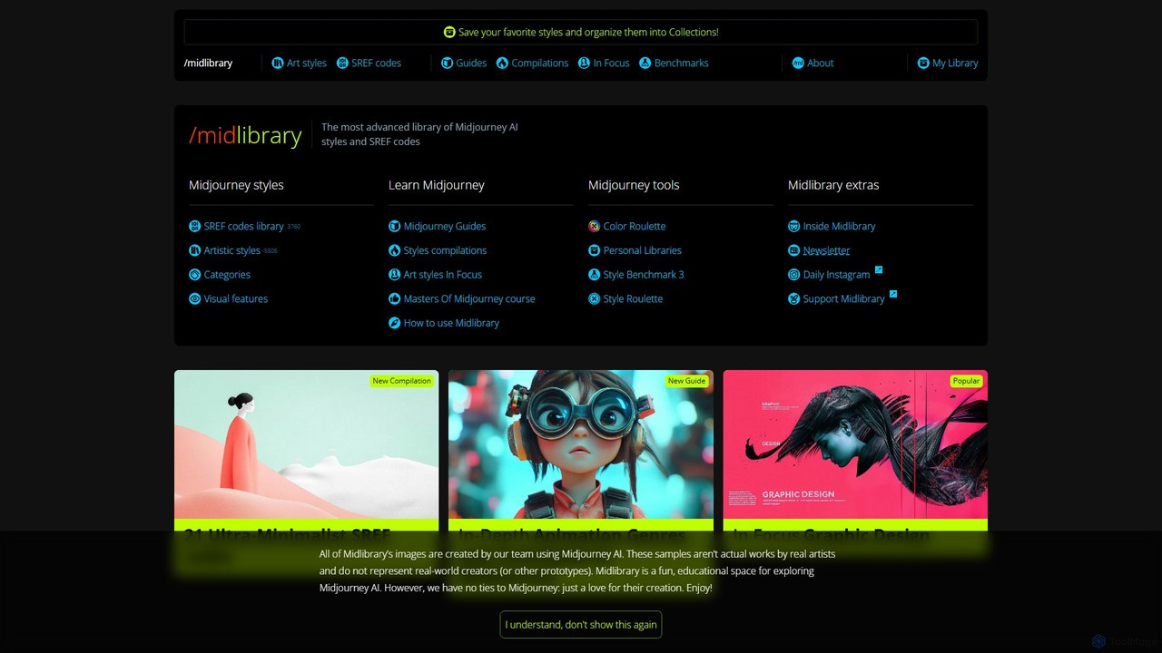Click the Style Roulette icon
1162x653 pixels.
click(x=594, y=298)
